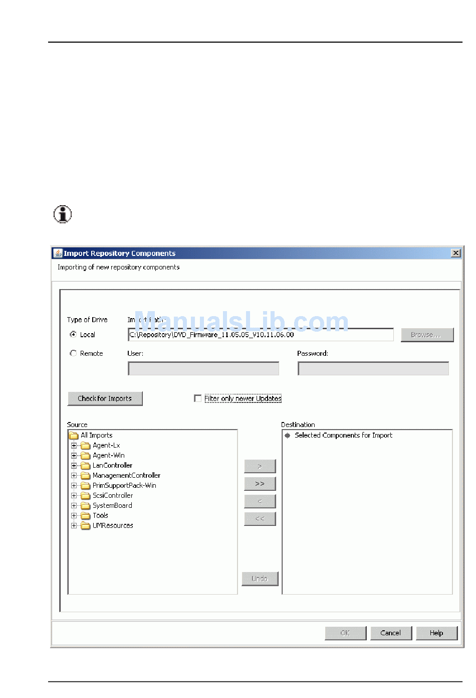Click the Selected Components bullet icon
476x698 pixels.
coord(287,436)
